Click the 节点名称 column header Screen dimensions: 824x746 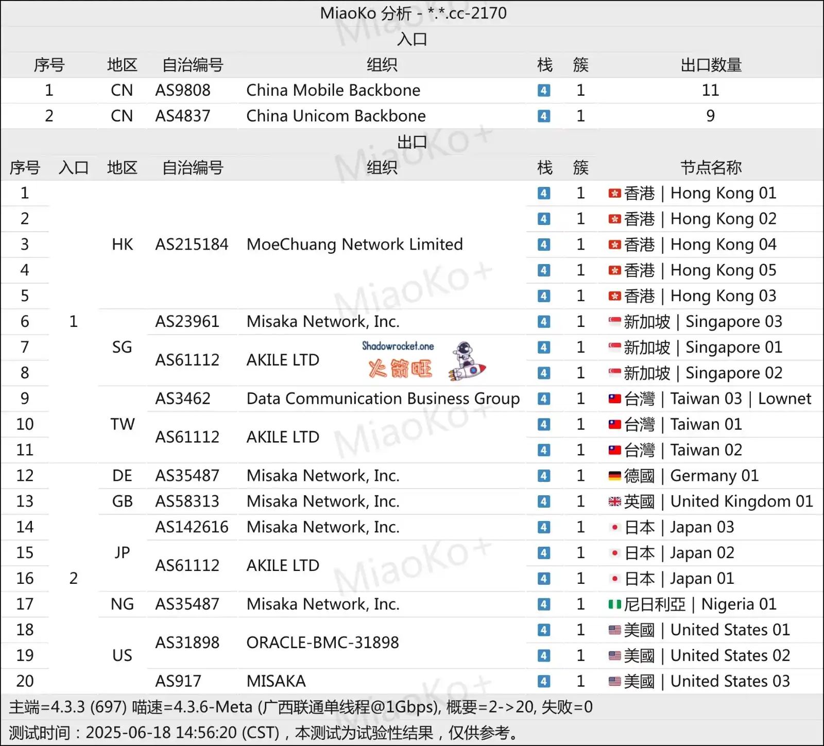point(711,167)
